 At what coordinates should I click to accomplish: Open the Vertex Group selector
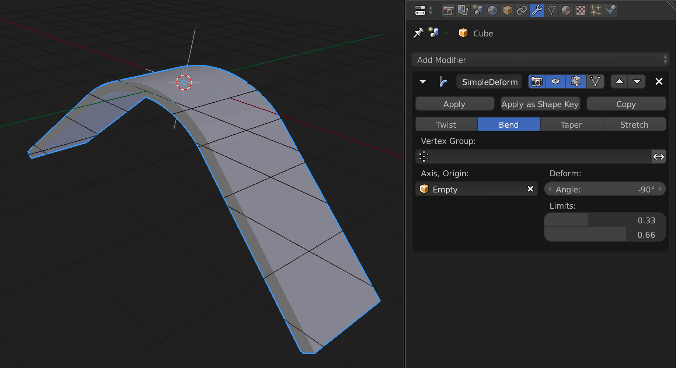tap(424, 156)
